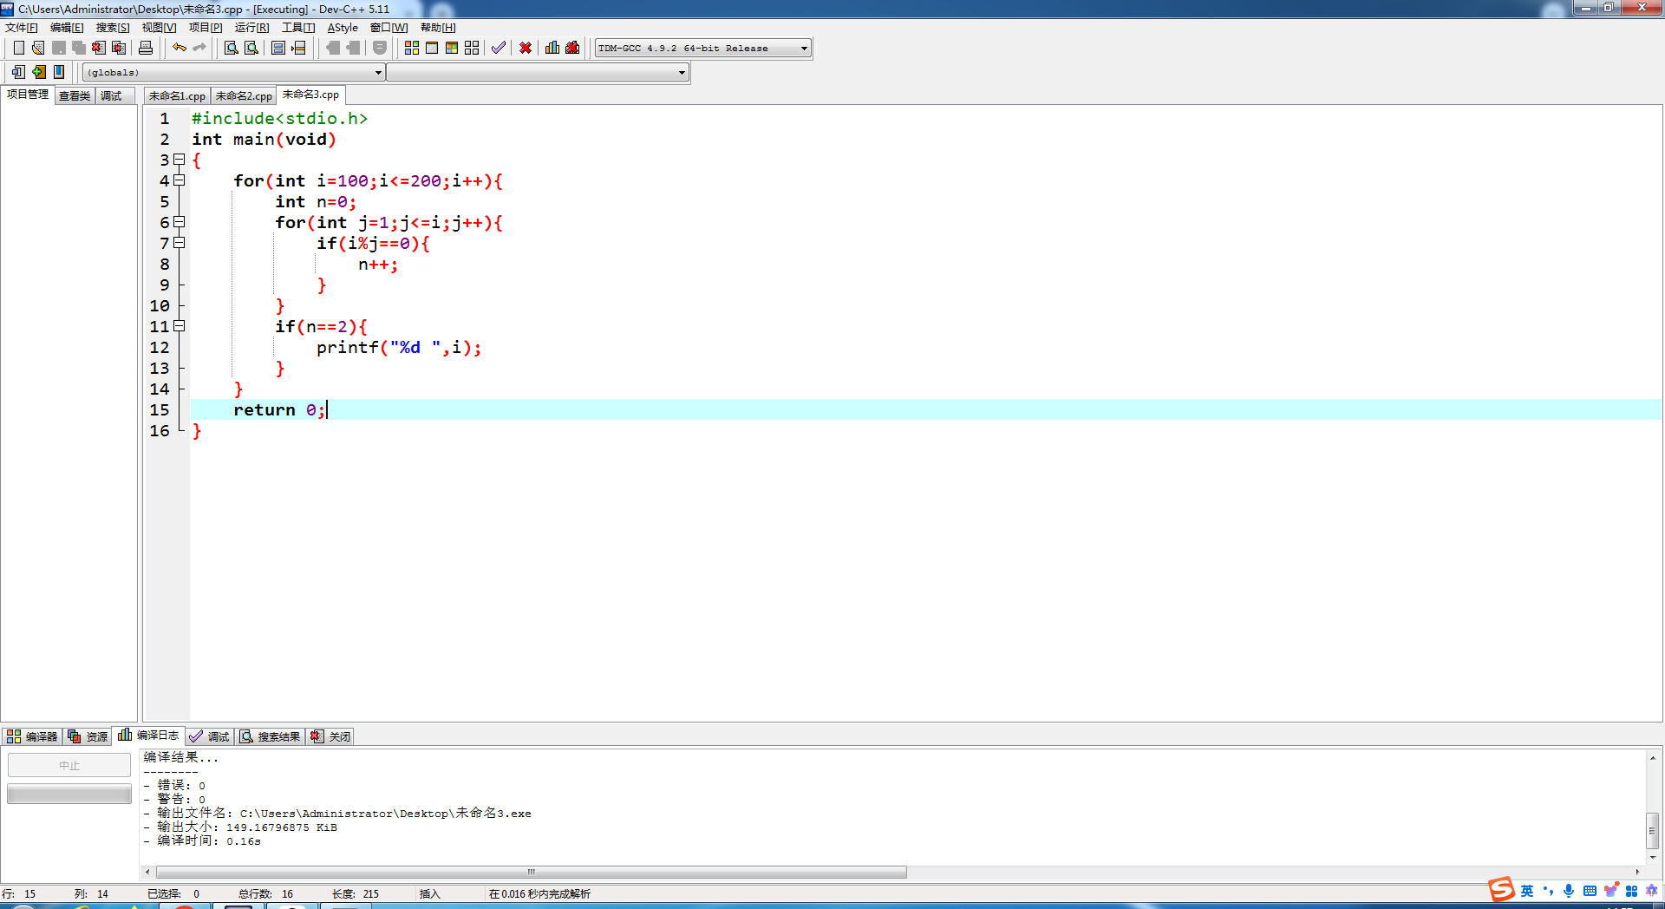Open the 运行[R] menu
This screenshot has height=909, width=1665.
[251, 28]
